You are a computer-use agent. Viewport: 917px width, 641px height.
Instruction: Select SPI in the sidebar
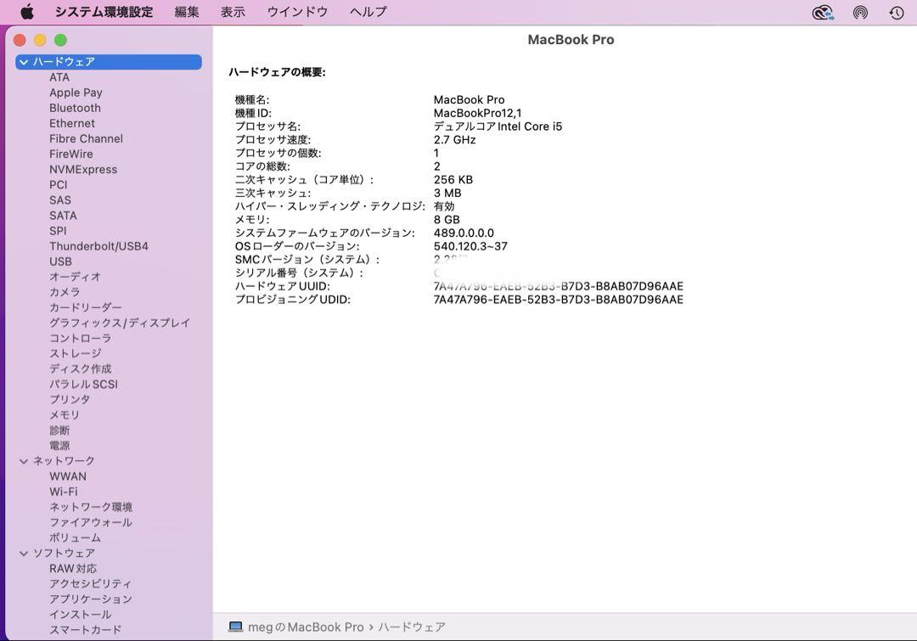point(58,231)
